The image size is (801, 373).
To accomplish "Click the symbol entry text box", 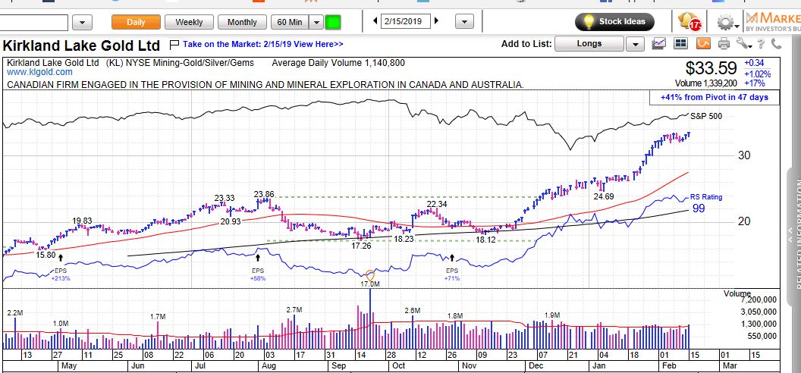I will pyautogui.click(x=33, y=23).
